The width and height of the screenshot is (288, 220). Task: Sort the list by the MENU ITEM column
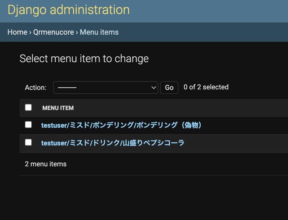(58, 108)
